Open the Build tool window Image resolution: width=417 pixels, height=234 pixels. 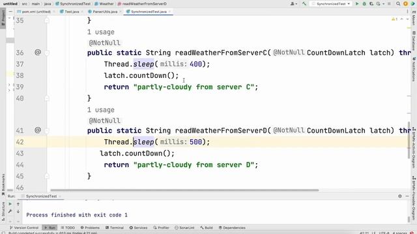[x=207, y=227]
